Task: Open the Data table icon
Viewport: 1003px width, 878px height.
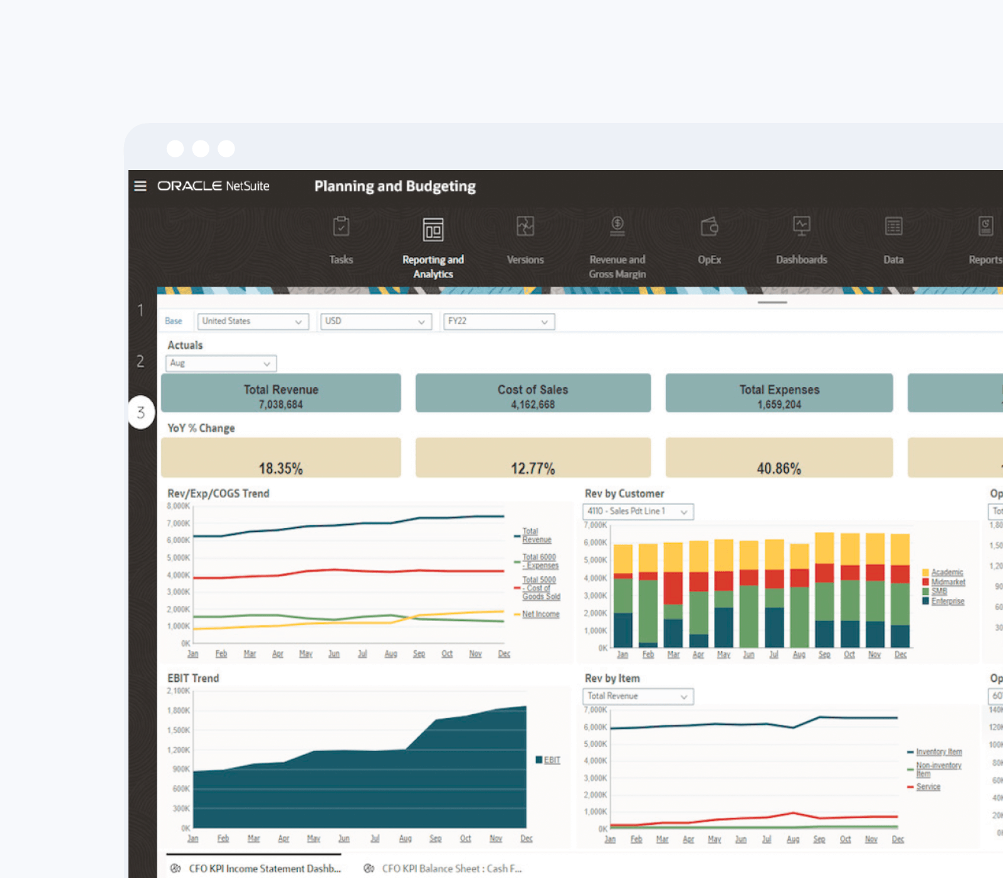Action: coord(894,226)
